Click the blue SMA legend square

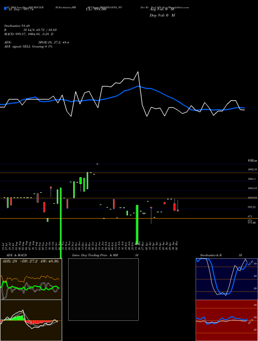[5, 8]
